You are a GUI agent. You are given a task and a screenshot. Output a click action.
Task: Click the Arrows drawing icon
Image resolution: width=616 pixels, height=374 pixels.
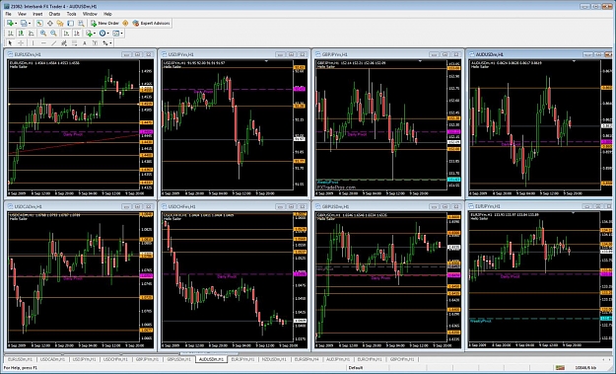click(104, 43)
